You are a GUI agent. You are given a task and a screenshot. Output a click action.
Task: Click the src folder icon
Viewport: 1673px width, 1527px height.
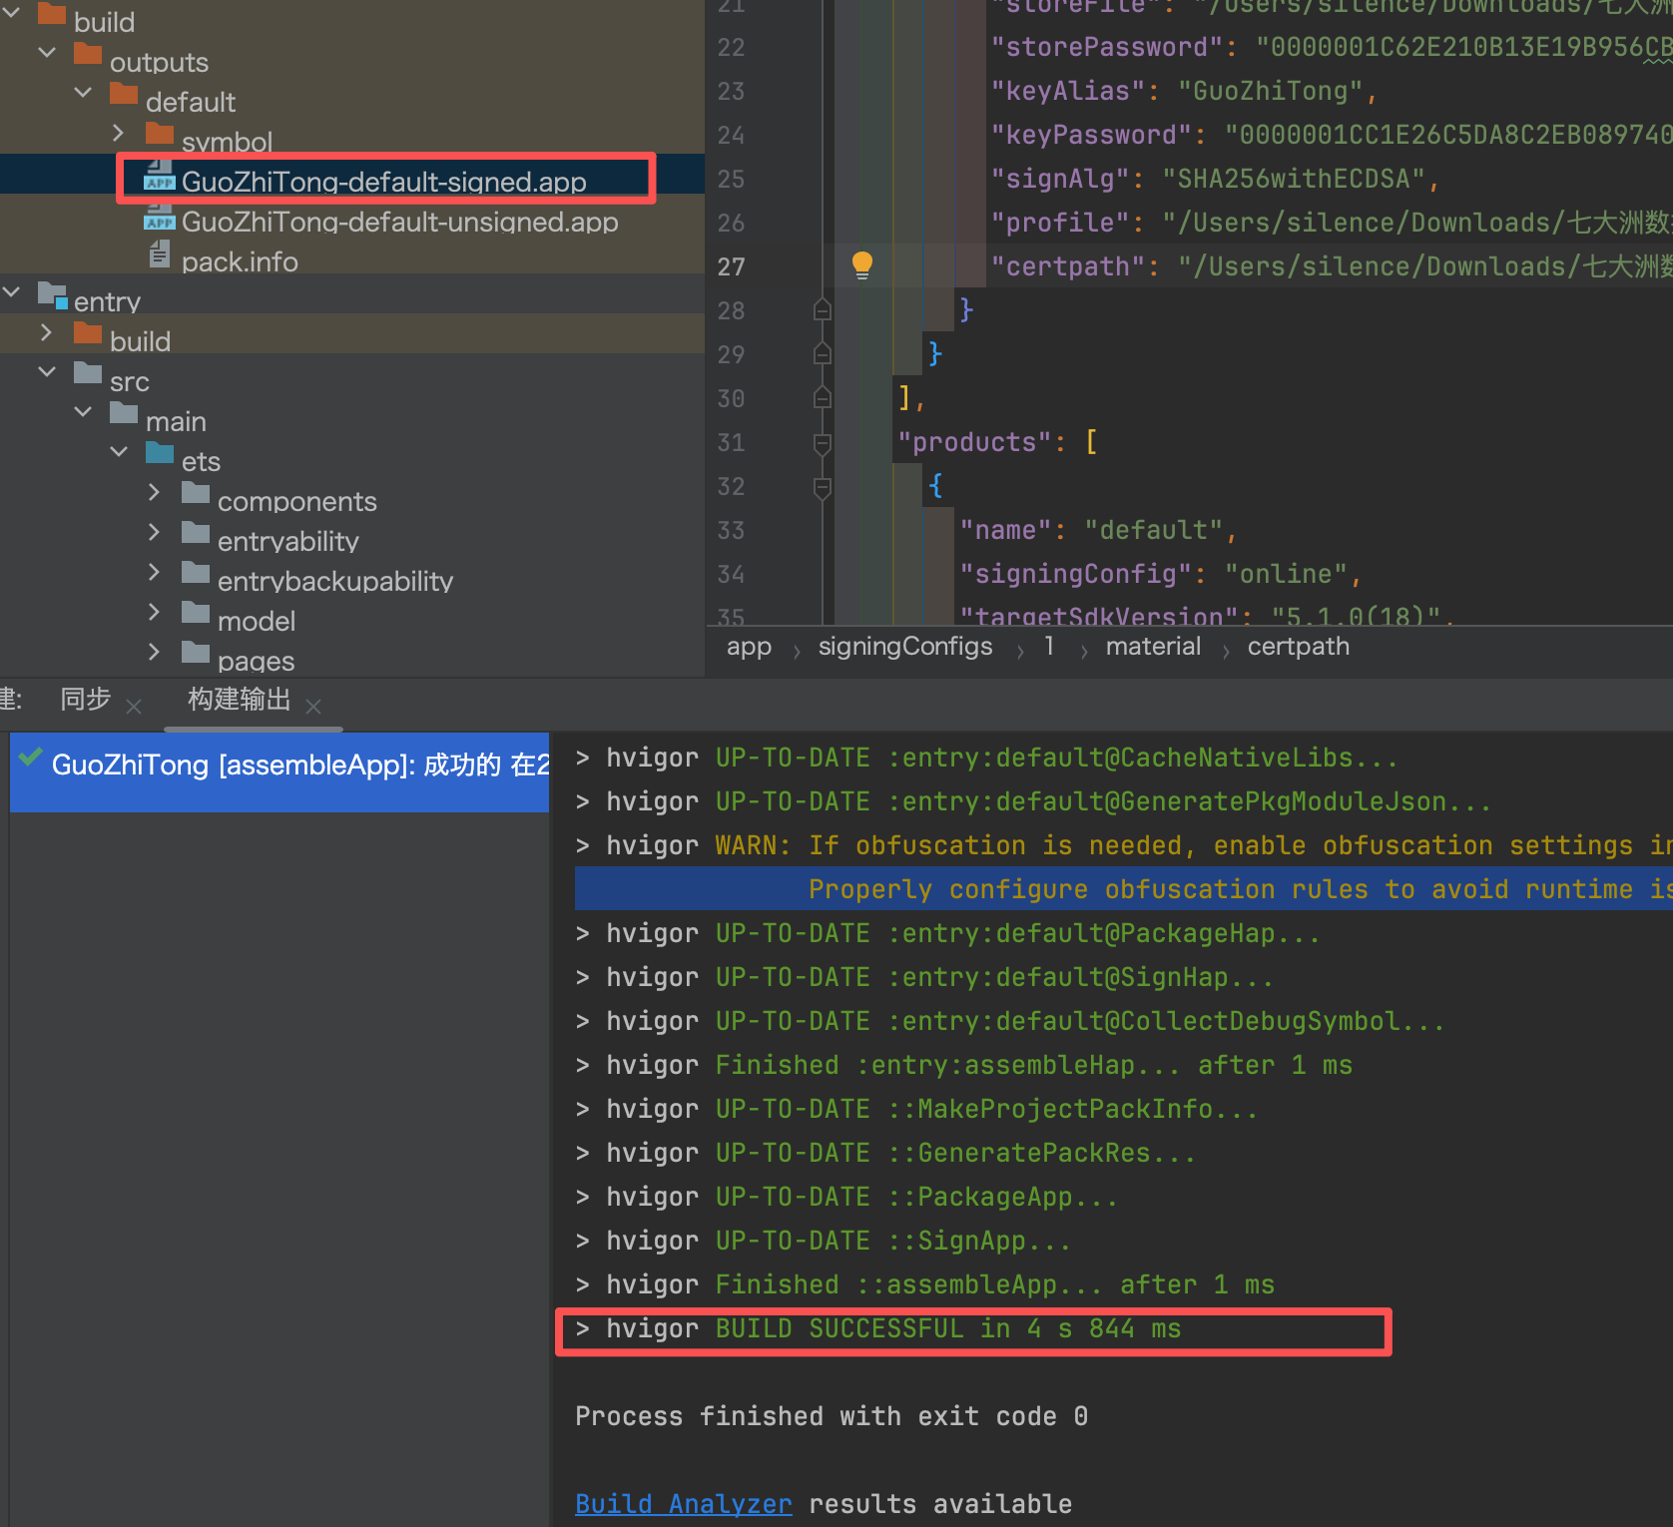pos(88,372)
